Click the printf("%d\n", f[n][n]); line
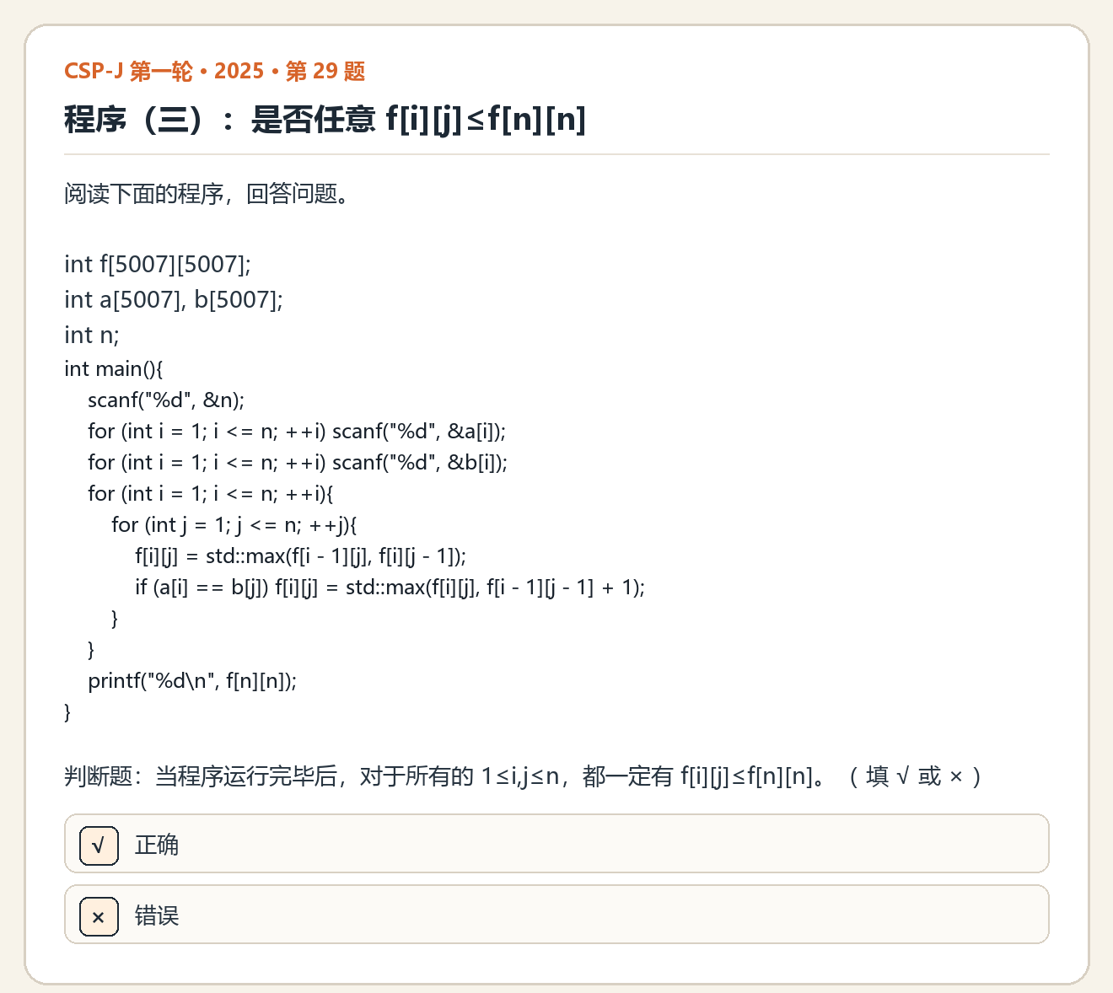This screenshot has width=1113, height=993. coord(192,681)
